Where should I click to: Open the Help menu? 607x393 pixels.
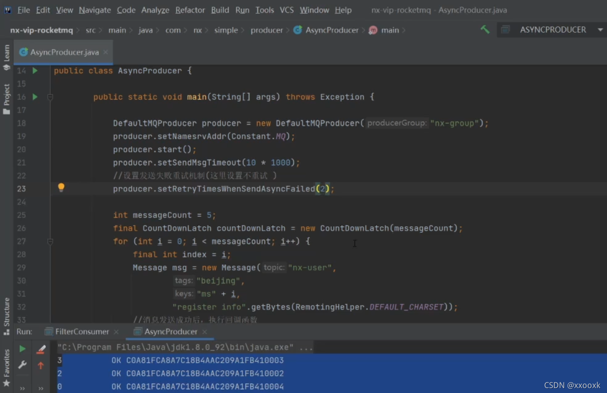click(343, 10)
